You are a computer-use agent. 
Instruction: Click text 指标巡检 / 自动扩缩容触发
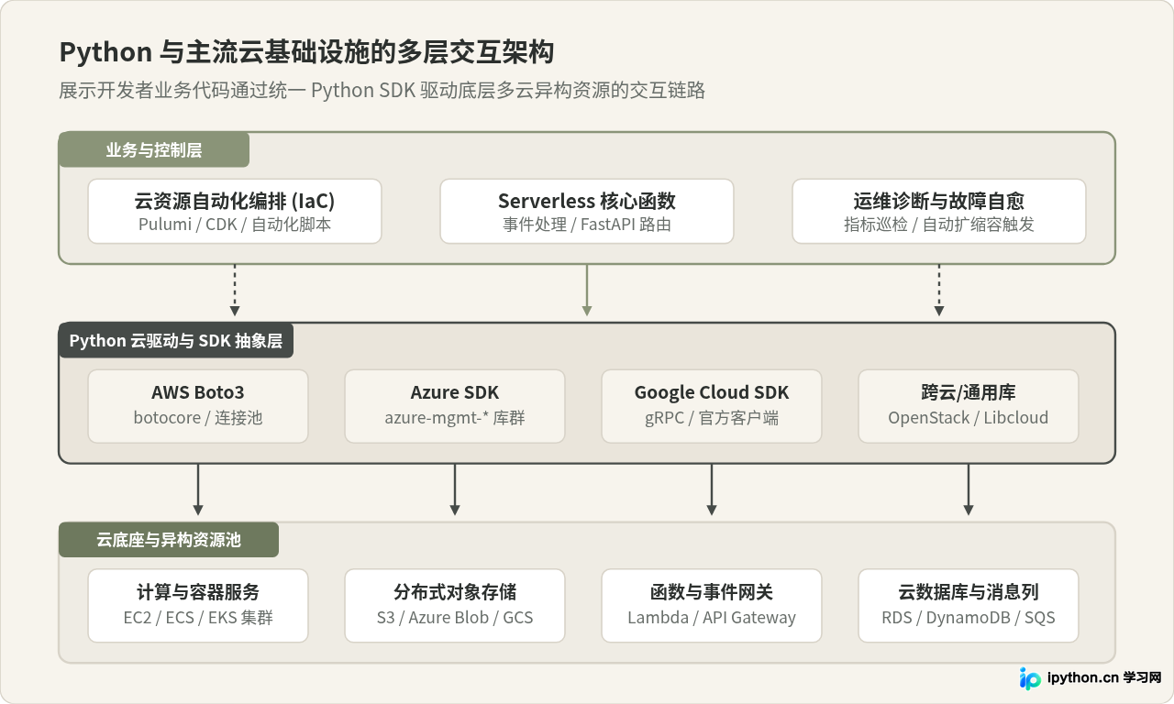click(939, 225)
